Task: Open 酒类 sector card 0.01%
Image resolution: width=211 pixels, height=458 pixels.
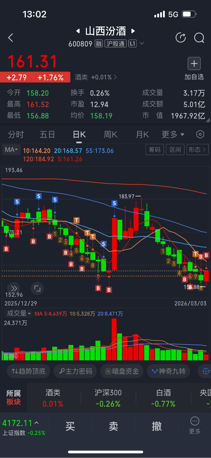Action: click(53, 398)
